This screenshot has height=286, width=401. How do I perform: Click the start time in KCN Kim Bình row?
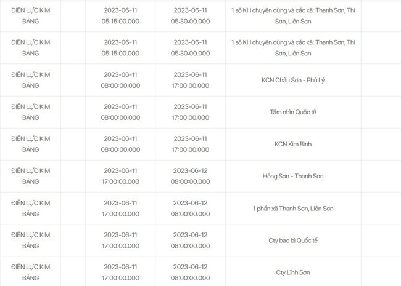pos(120,144)
